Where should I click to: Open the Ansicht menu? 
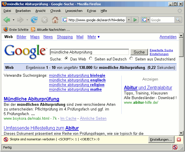point(41,11)
